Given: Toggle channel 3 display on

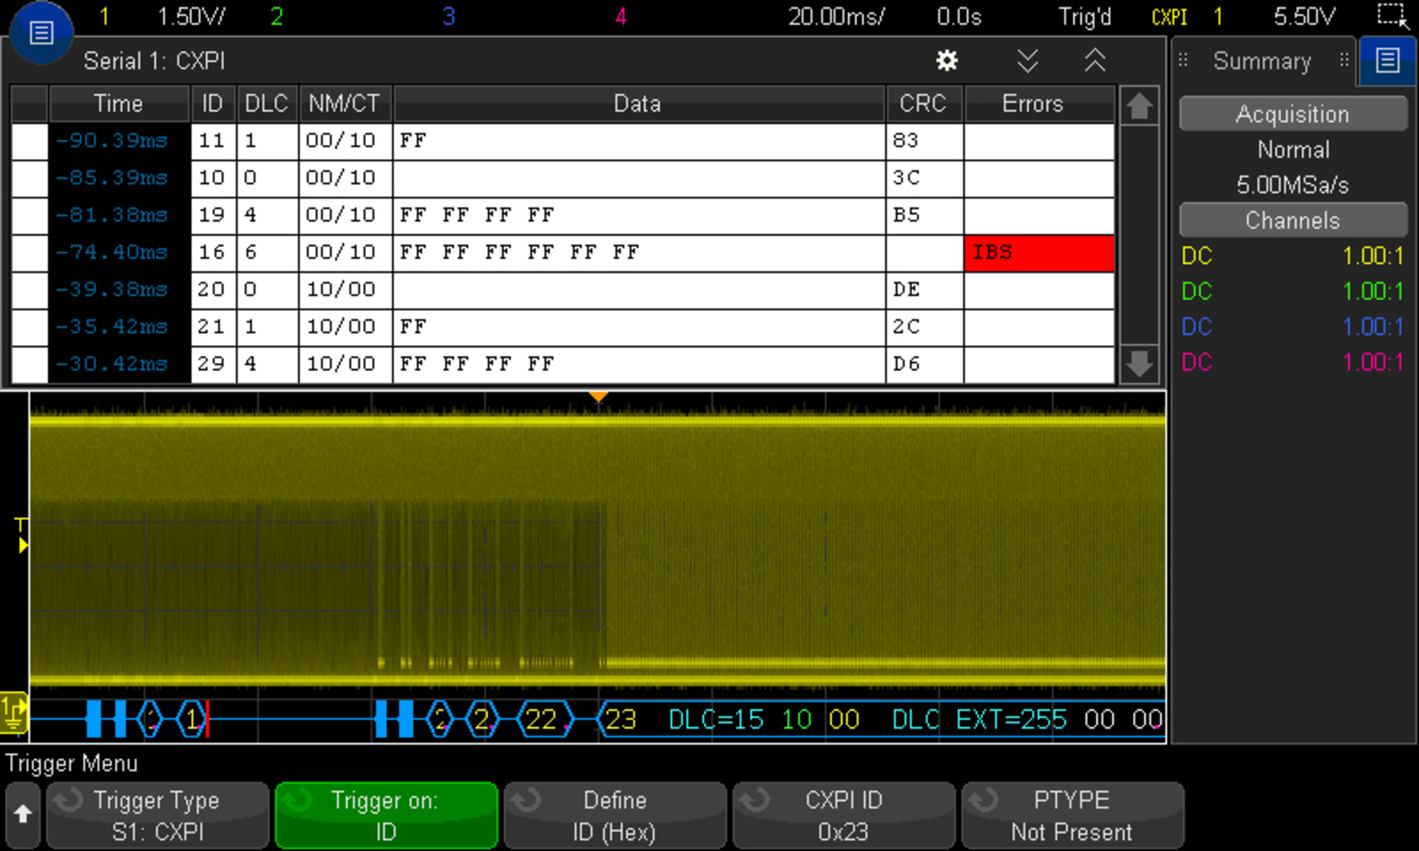Looking at the screenshot, I should pos(448,16).
